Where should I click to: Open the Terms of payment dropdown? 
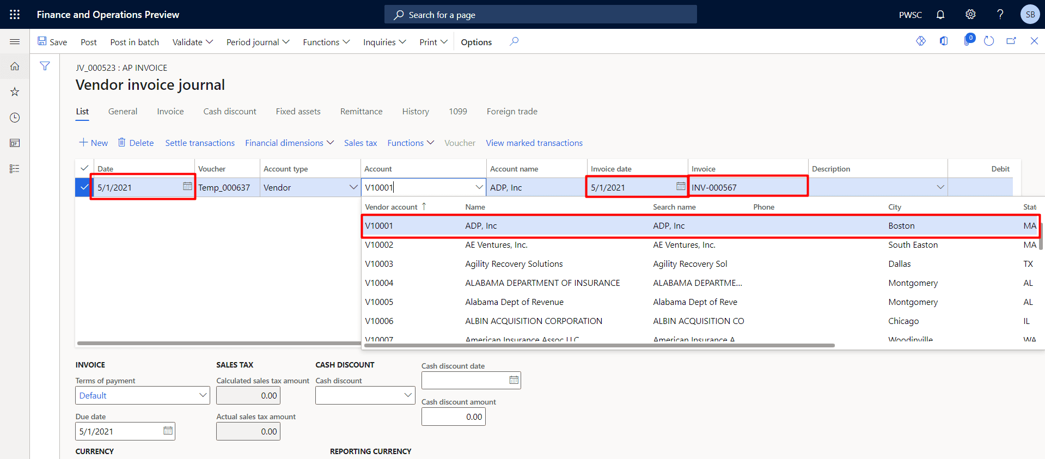pos(203,395)
